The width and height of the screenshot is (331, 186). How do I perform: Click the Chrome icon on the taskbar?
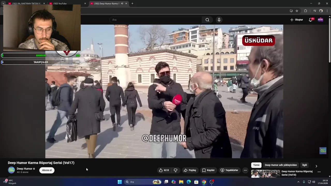coord(204,182)
